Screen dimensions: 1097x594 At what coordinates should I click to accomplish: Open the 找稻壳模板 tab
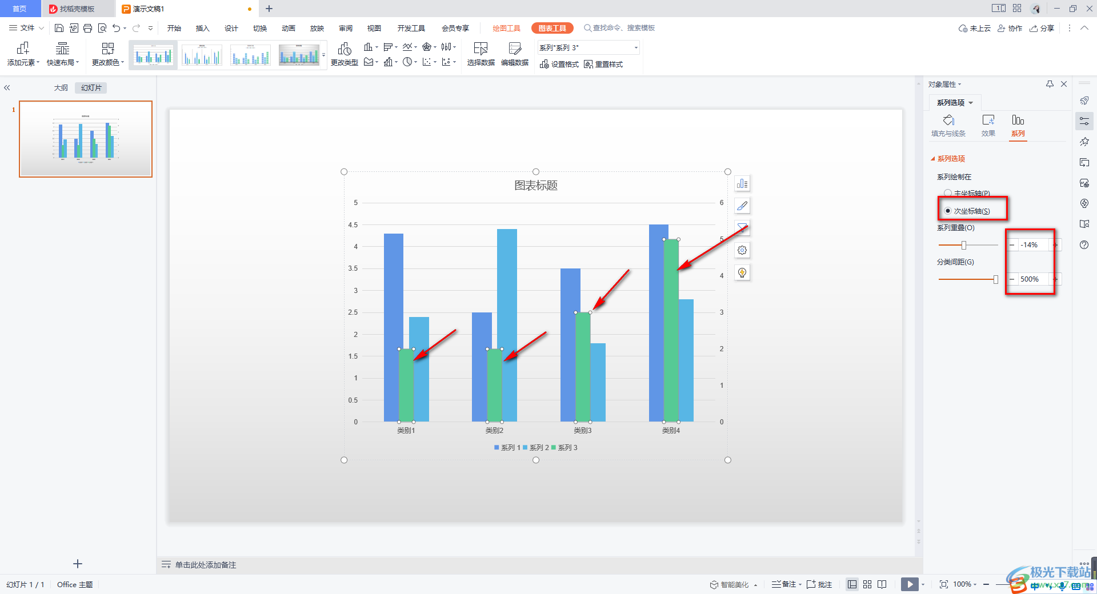[78, 9]
